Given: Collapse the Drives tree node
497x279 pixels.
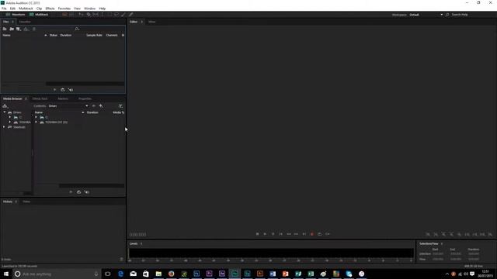Looking at the screenshot, I should 5,112.
